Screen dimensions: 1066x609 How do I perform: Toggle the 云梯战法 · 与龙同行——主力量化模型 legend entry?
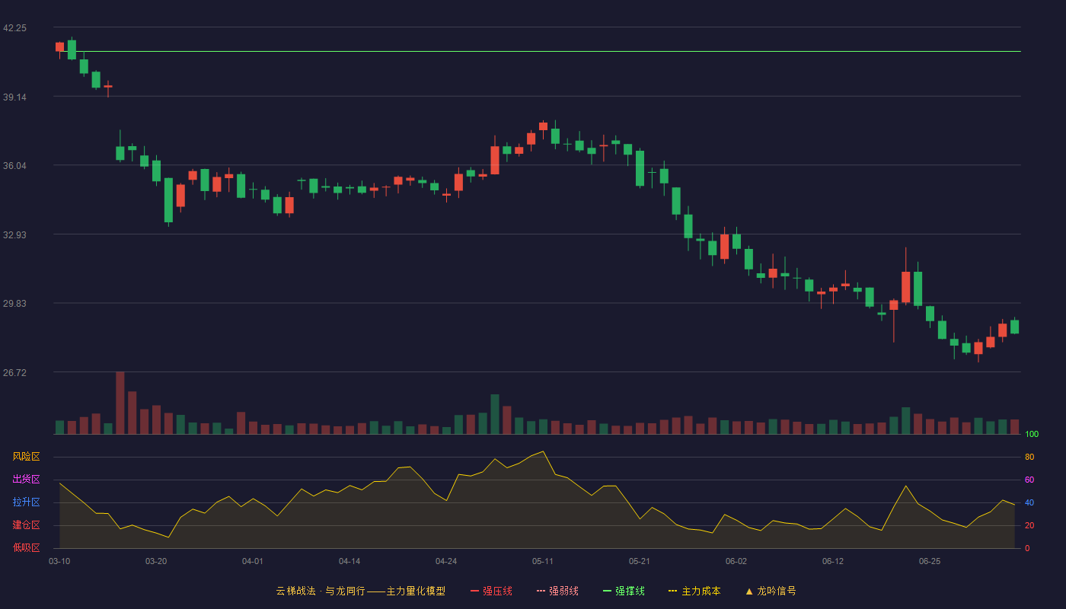(360, 591)
